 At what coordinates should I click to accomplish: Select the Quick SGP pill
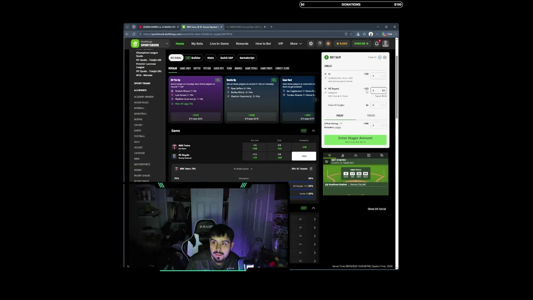coord(227,58)
